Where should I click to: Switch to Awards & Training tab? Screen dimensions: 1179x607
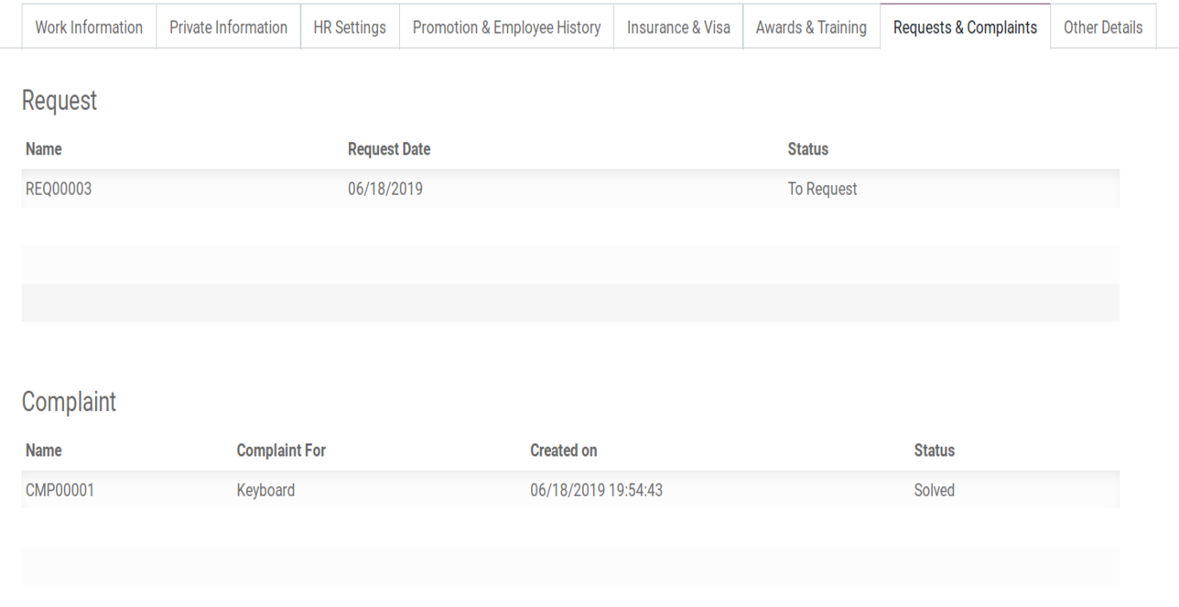(x=811, y=27)
